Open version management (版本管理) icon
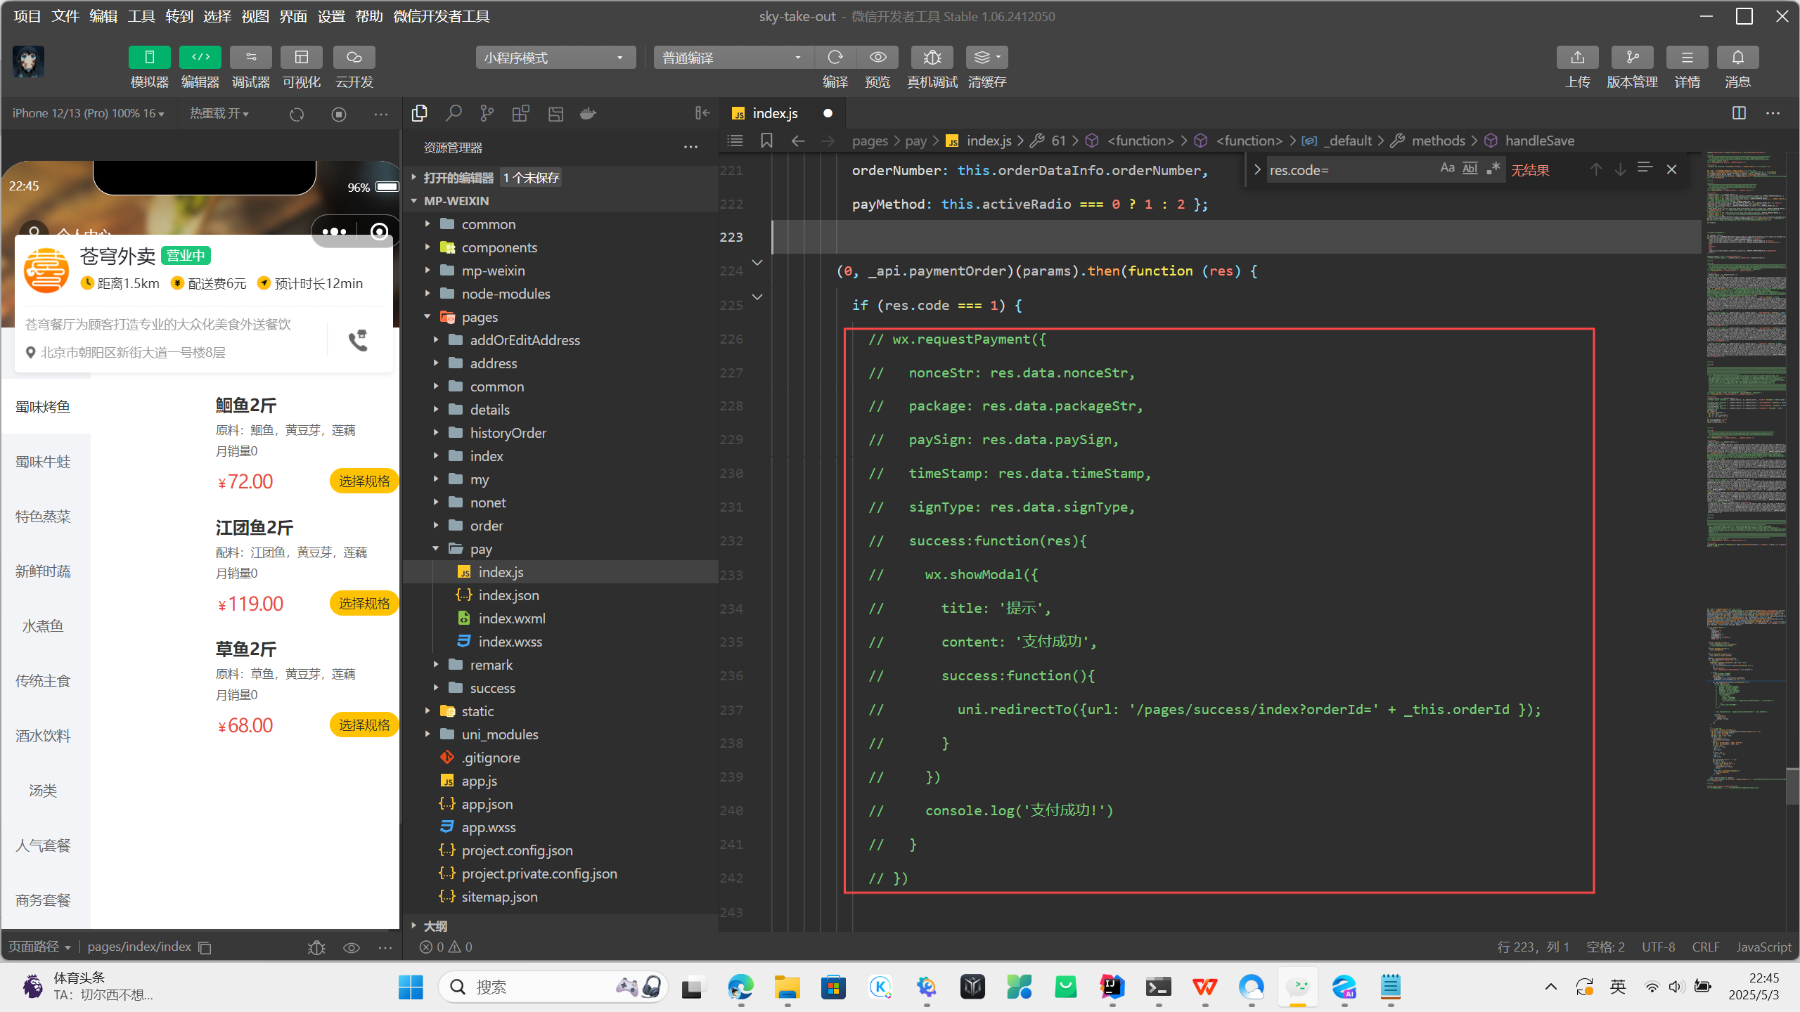 pyautogui.click(x=1632, y=58)
